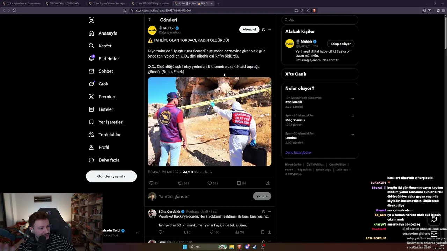Click Takip ediliyor button for Muhbir
The height and width of the screenshot is (251, 447).
pos(340,44)
